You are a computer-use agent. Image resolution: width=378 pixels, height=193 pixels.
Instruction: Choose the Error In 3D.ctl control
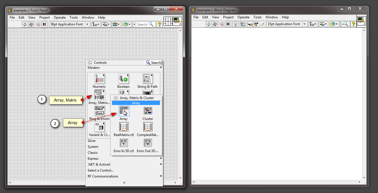click(124, 143)
